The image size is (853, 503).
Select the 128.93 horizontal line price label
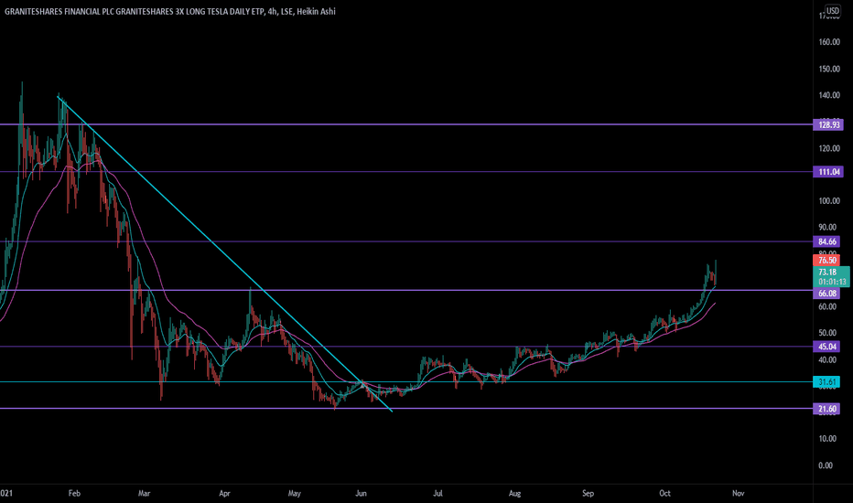click(x=828, y=125)
